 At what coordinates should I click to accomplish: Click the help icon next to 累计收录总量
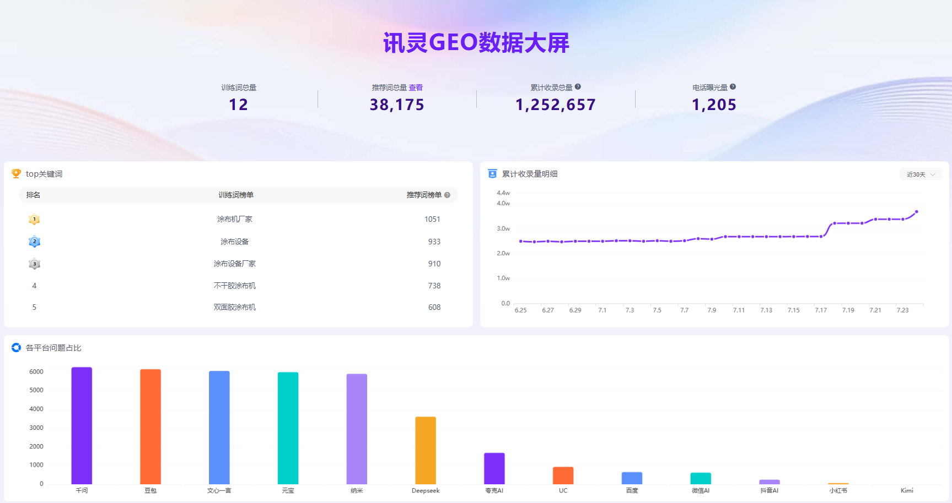click(x=578, y=87)
